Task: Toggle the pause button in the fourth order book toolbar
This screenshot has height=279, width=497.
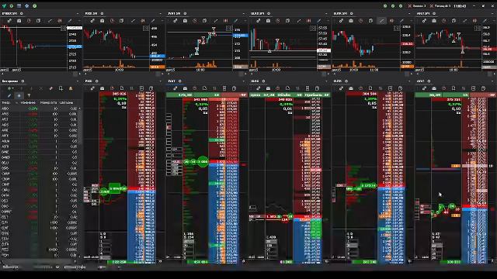Action: click(x=297, y=88)
